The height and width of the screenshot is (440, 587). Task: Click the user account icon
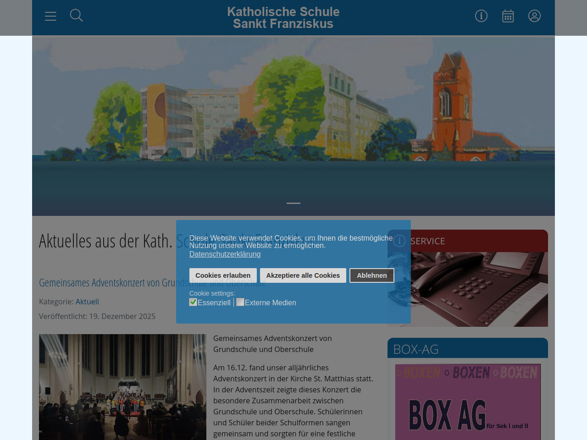click(534, 16)
